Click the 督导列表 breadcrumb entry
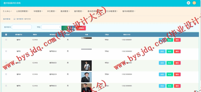This screenshot has width=201, height=92. (28, 19)
